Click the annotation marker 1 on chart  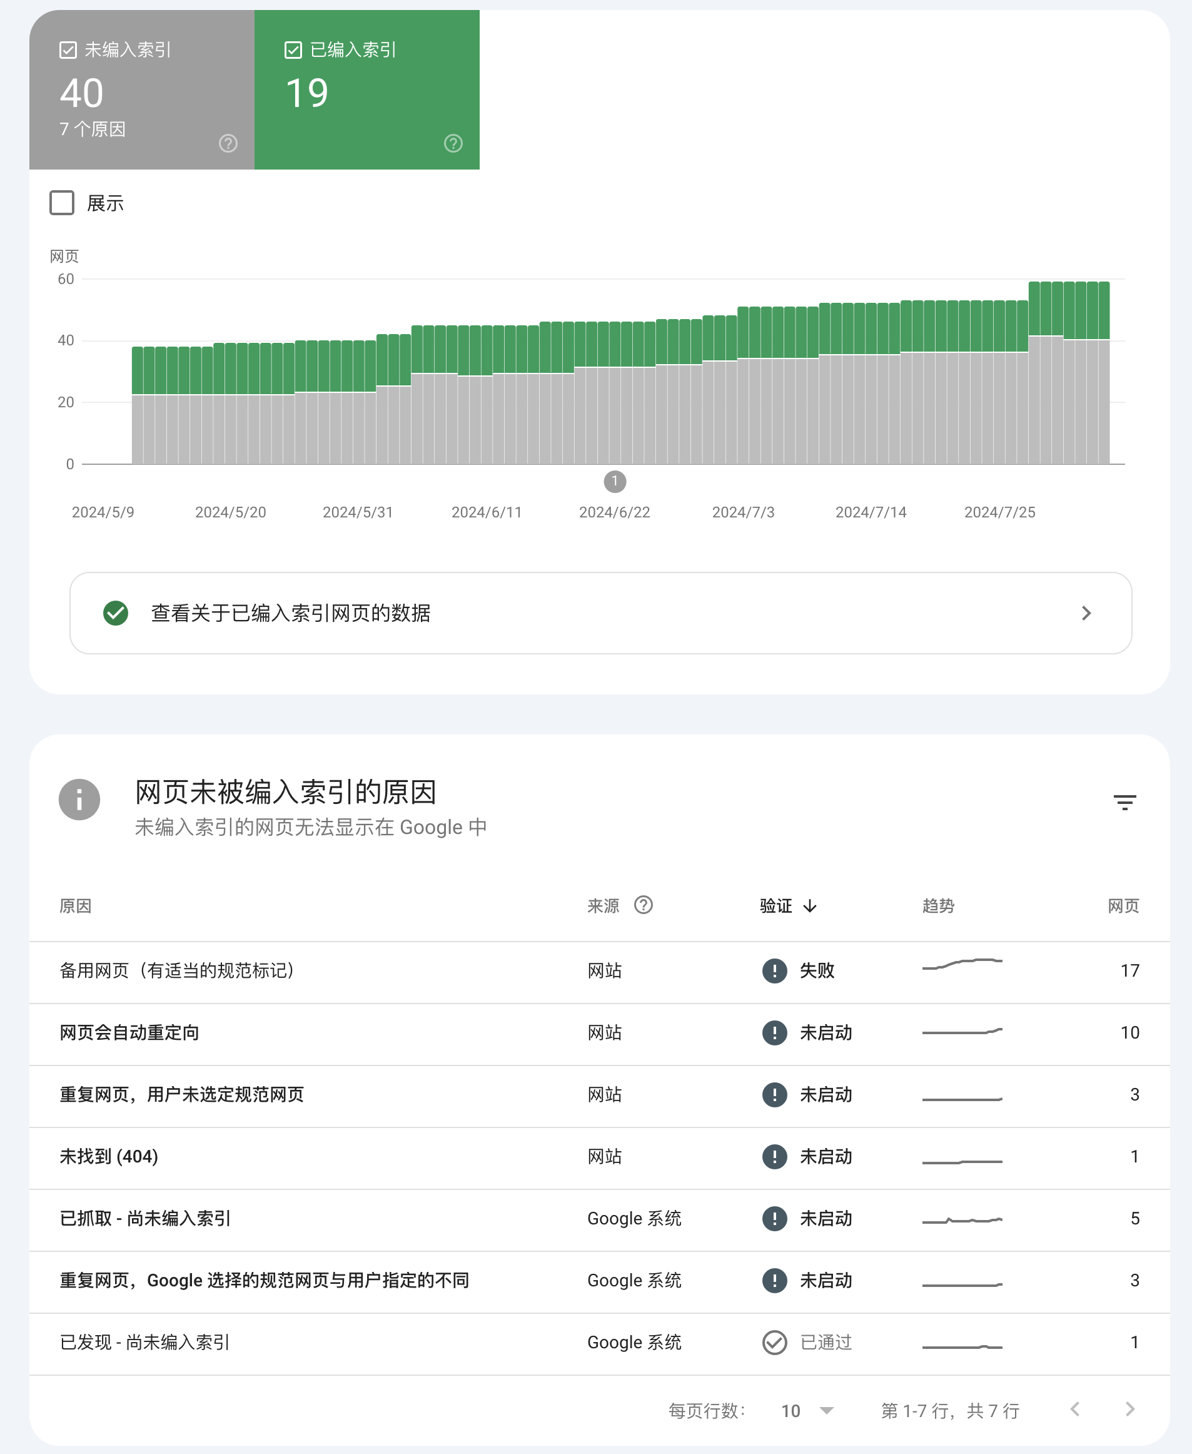click(x=615, y=482)
